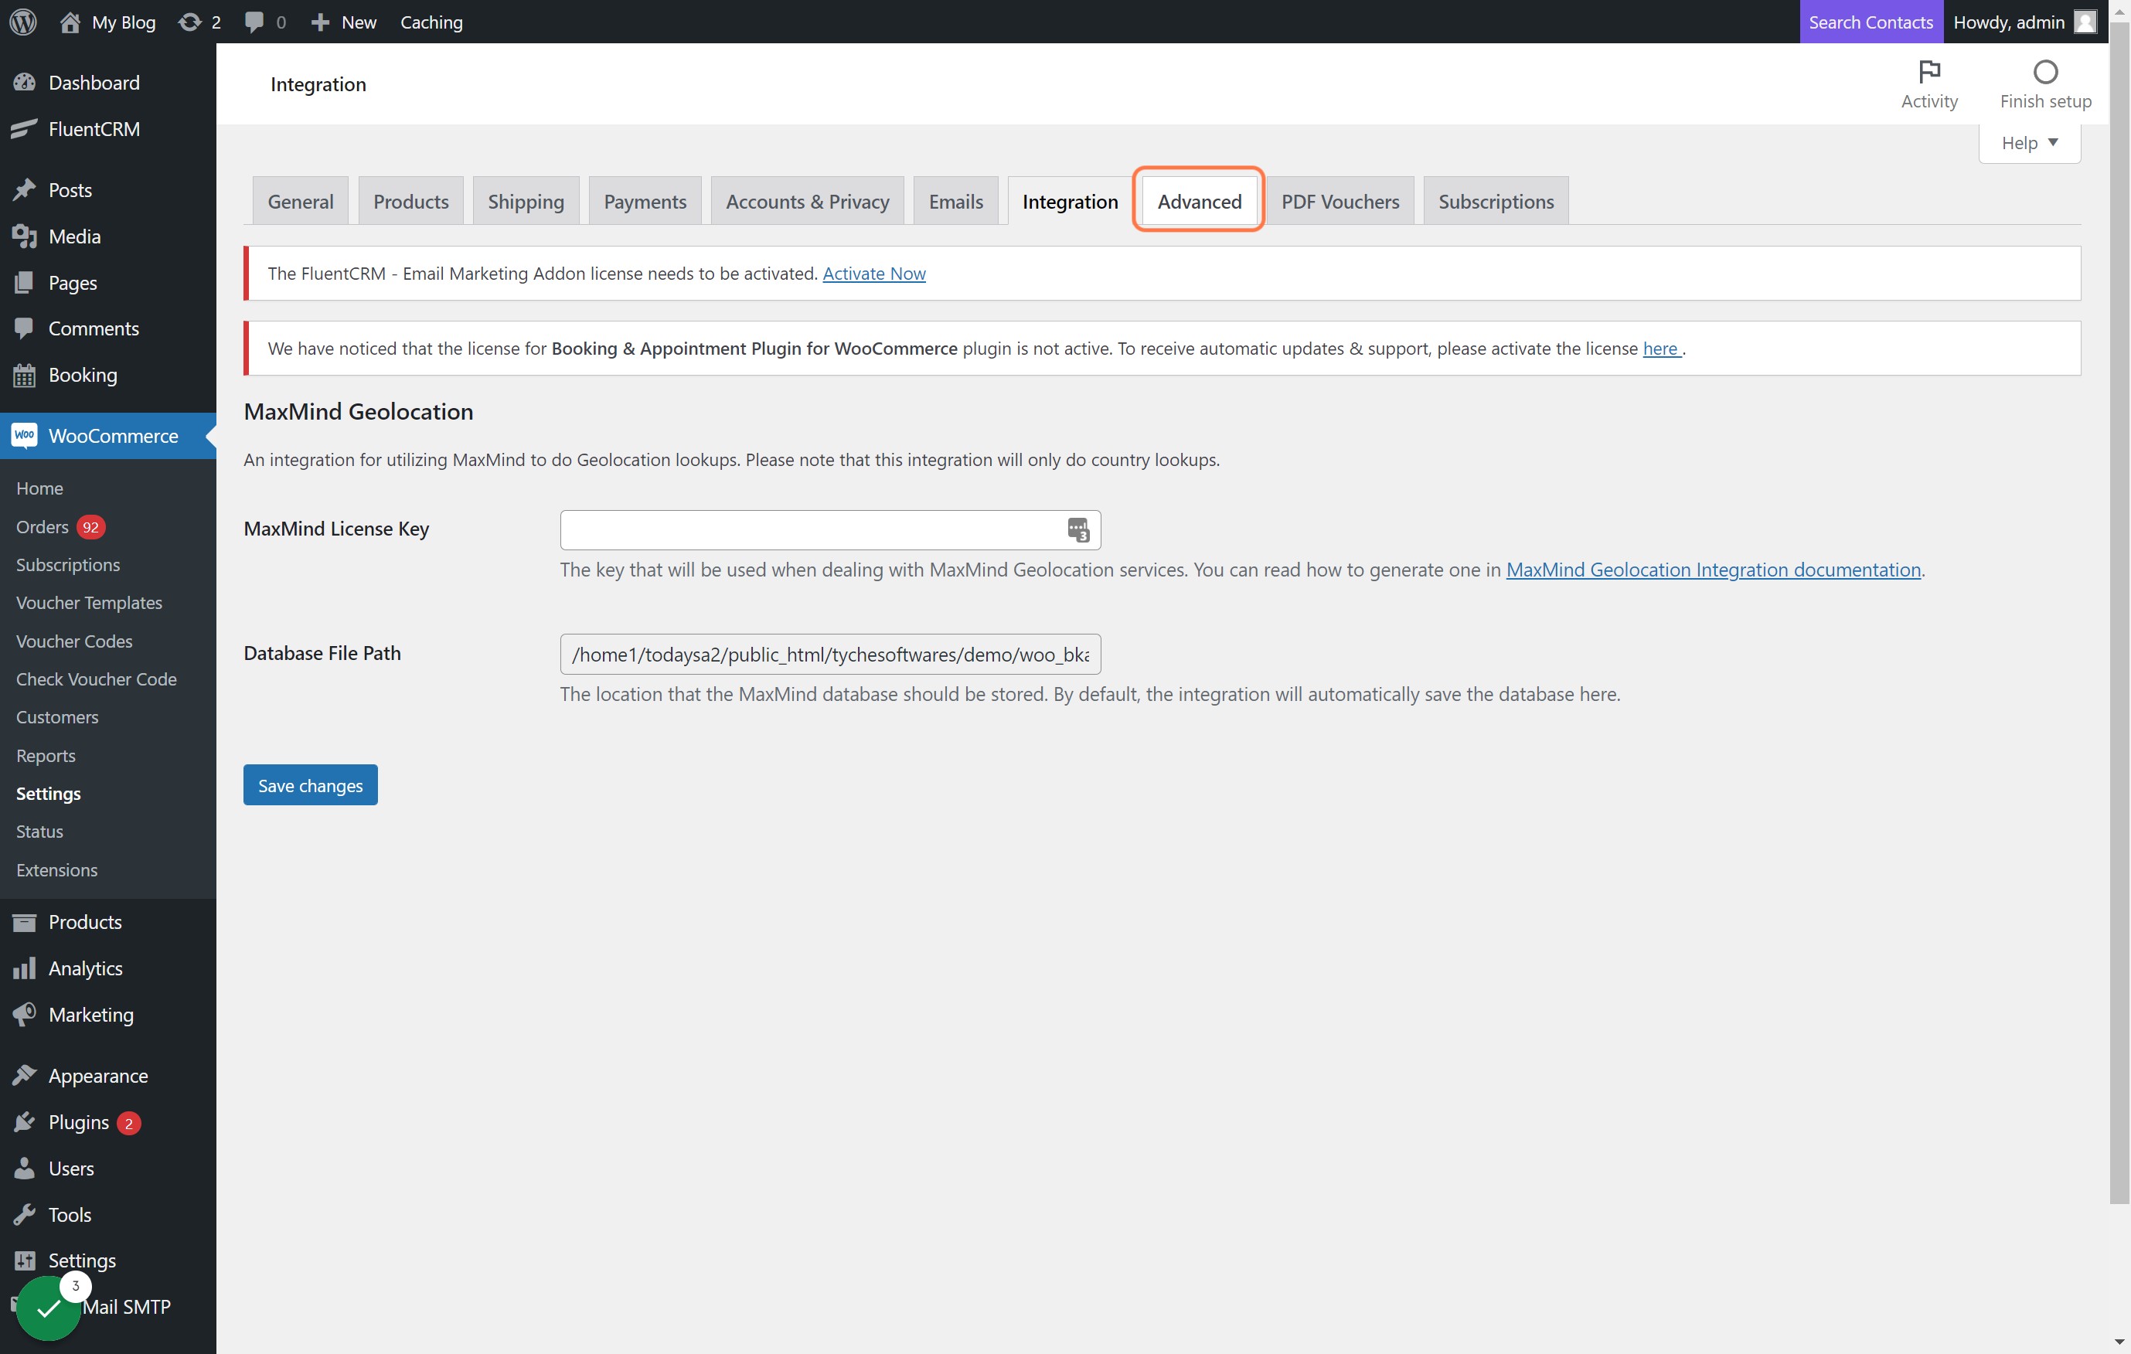The width and height of the screenshot is (2131, 1354).
Task: Expand the Help dropdown
Action: point(2029,142)
